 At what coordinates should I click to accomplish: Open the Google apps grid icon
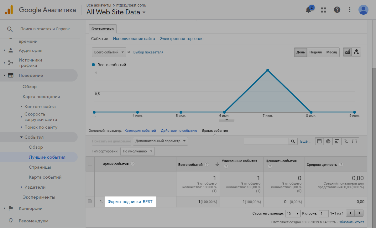323,10
